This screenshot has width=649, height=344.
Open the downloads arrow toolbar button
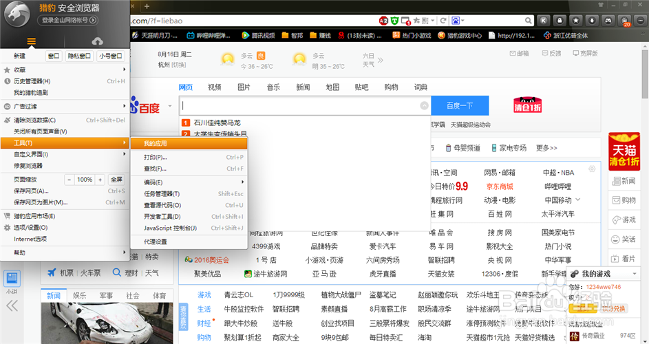(x=592, y=20)
